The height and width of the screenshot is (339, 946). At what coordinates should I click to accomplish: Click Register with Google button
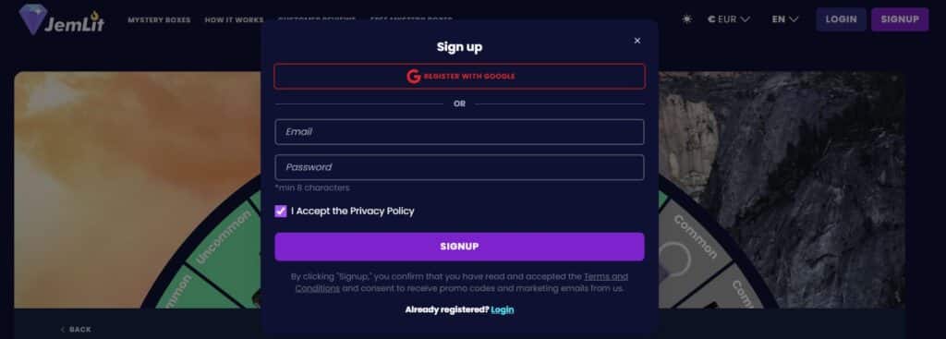(x=459, y=77)
